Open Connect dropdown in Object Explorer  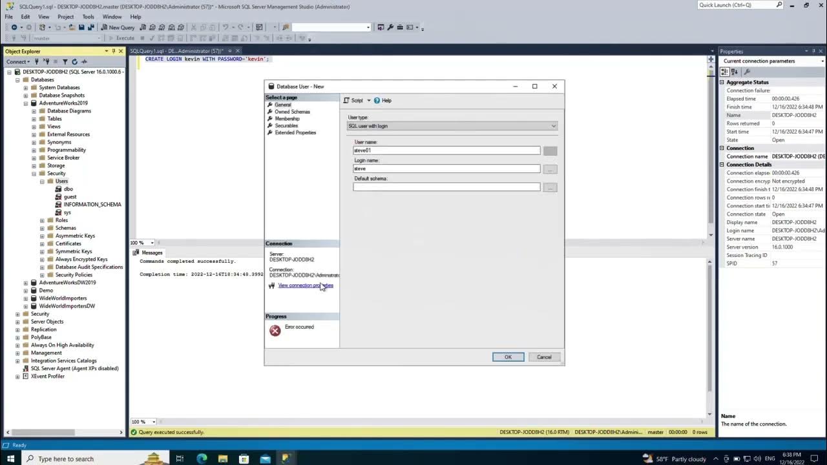17,61
